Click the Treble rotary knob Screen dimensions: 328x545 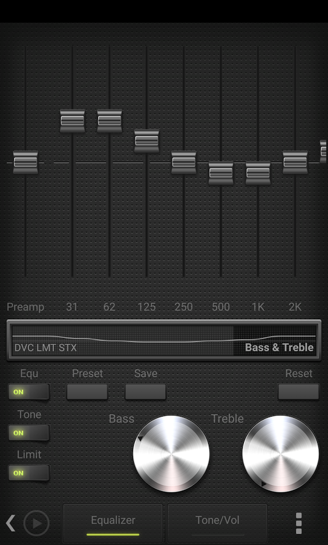click(x=280, y=454)
